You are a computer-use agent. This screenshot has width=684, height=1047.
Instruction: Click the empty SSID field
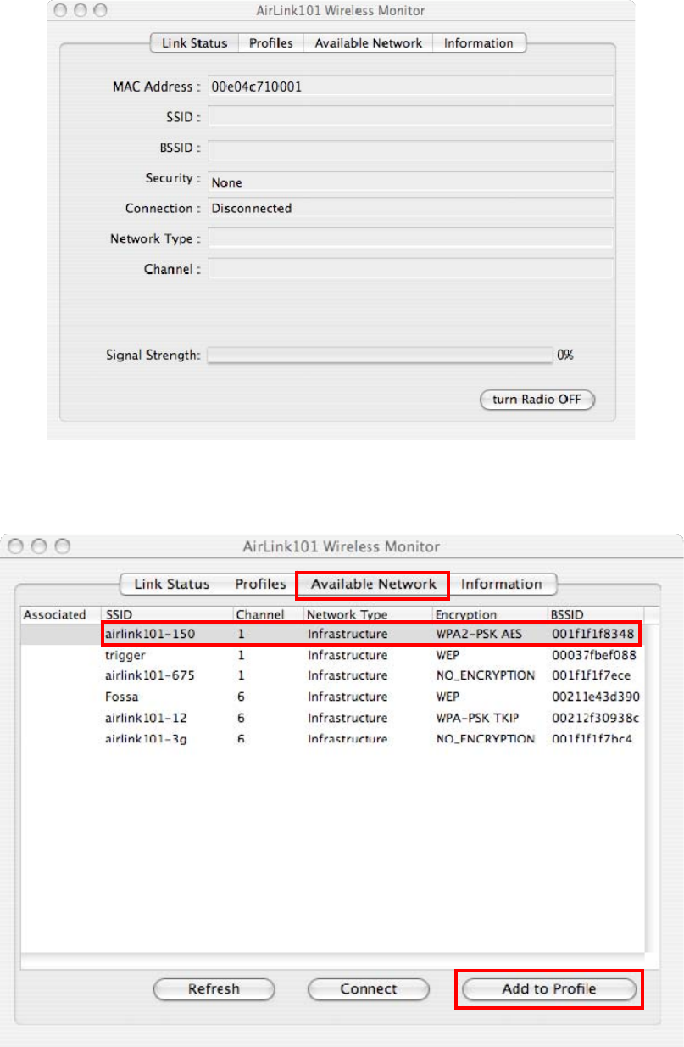(410, 116)
